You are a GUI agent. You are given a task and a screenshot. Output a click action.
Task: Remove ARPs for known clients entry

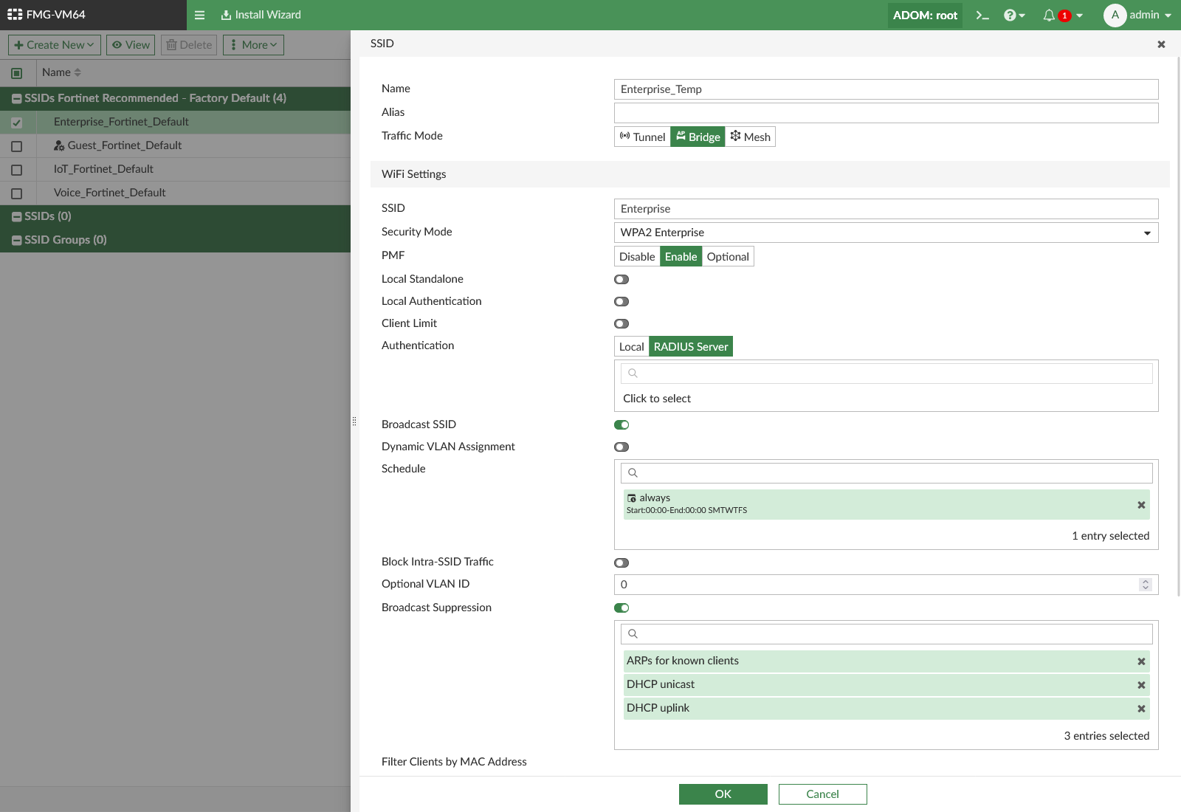(1141, 661)
